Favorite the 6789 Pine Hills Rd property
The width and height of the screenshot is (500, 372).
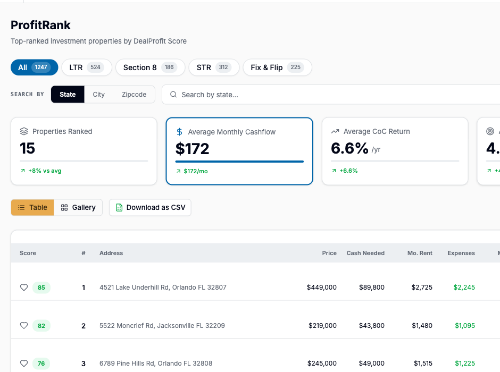click(x=23, y=363)
